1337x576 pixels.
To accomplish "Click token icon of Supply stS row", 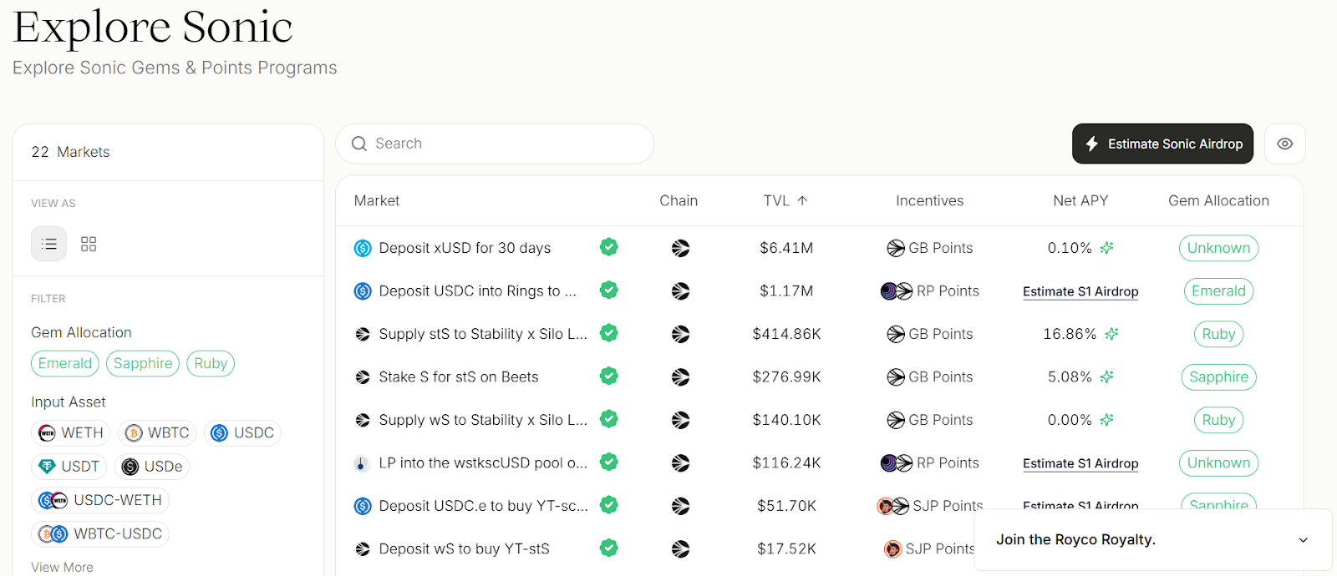I will 363,334.
